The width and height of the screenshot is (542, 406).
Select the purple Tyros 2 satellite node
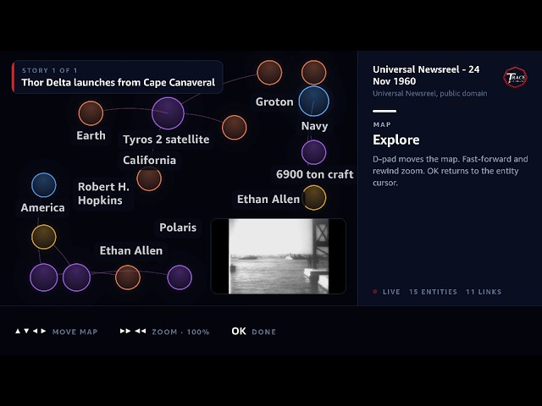(168, 112)
